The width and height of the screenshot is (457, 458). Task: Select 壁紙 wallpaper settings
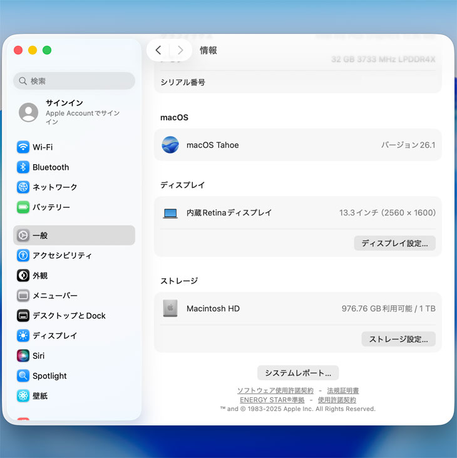pyautogui.click(x=39, y=396)
